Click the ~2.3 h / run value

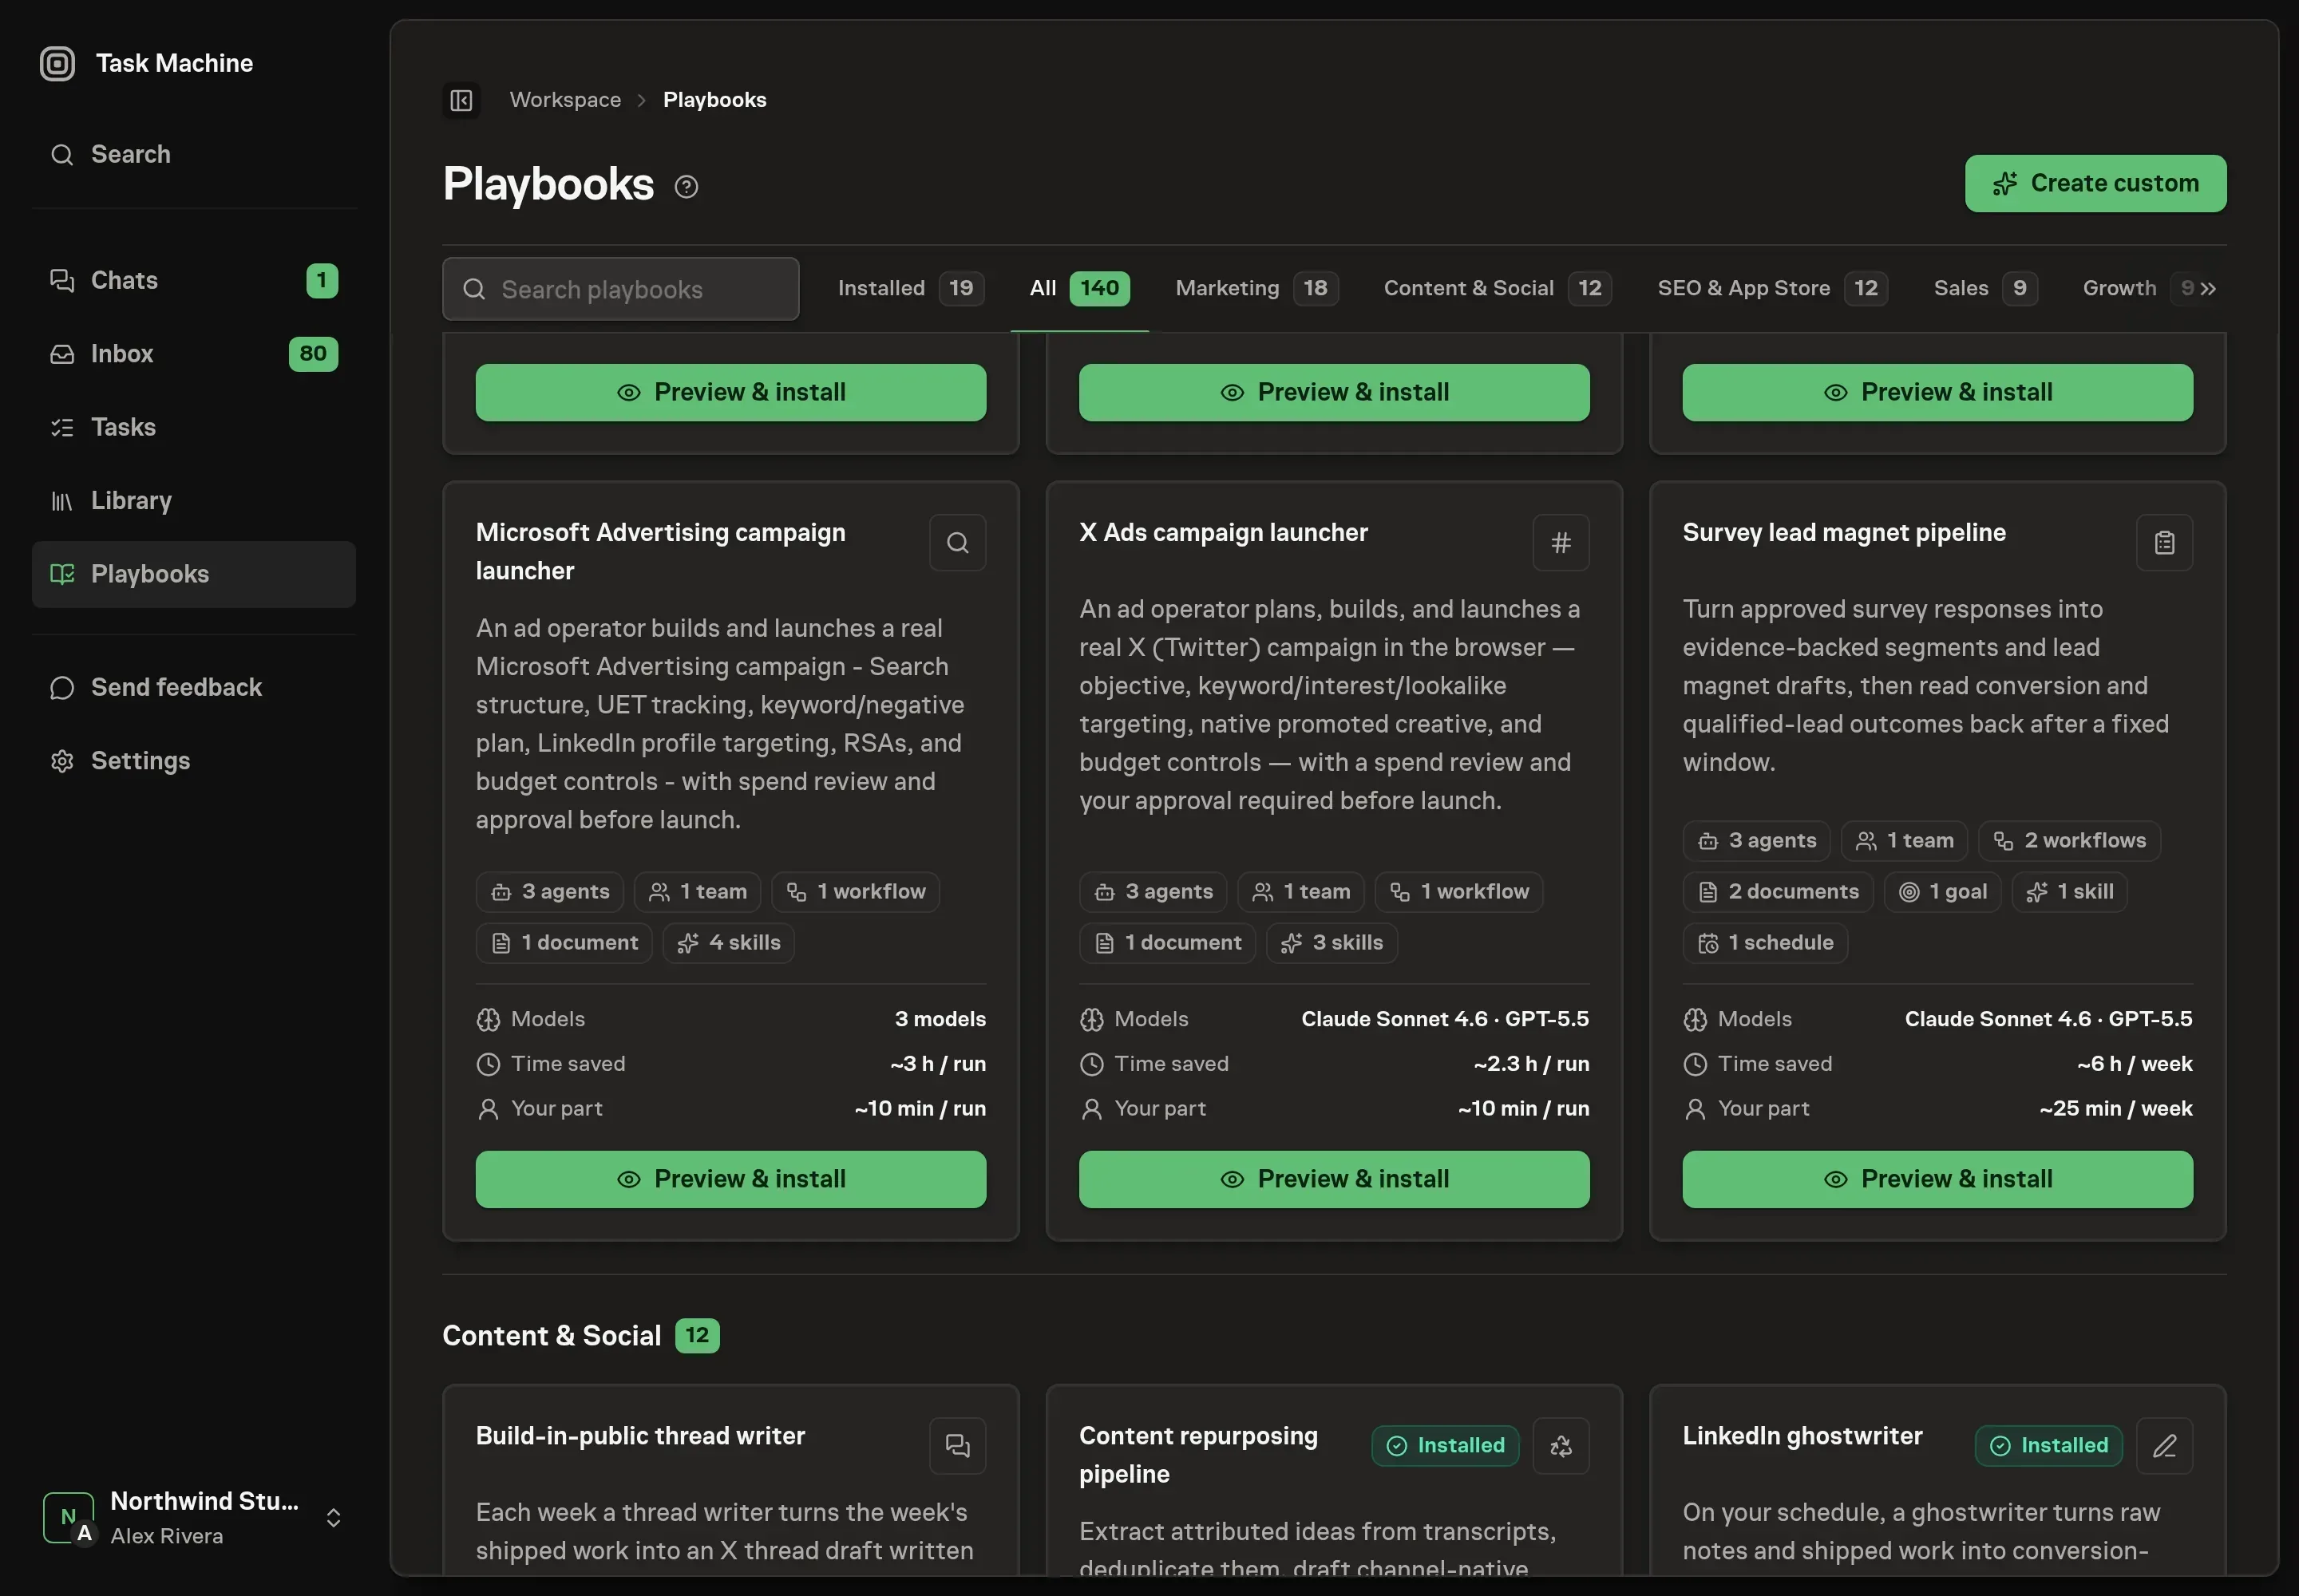pyautogui.click(x=1530, y=1064)
